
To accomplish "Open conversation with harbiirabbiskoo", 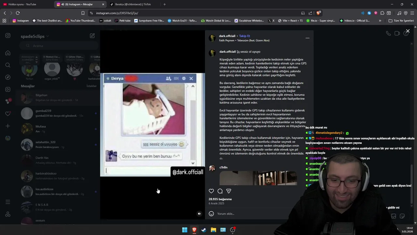I will [59, 176].
